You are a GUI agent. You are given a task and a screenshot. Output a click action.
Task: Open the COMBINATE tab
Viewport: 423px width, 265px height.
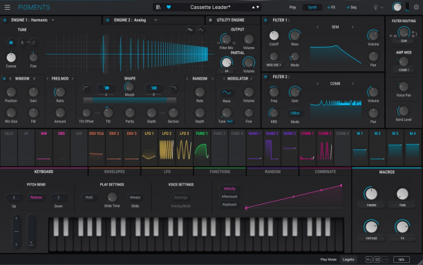(326, 172)
